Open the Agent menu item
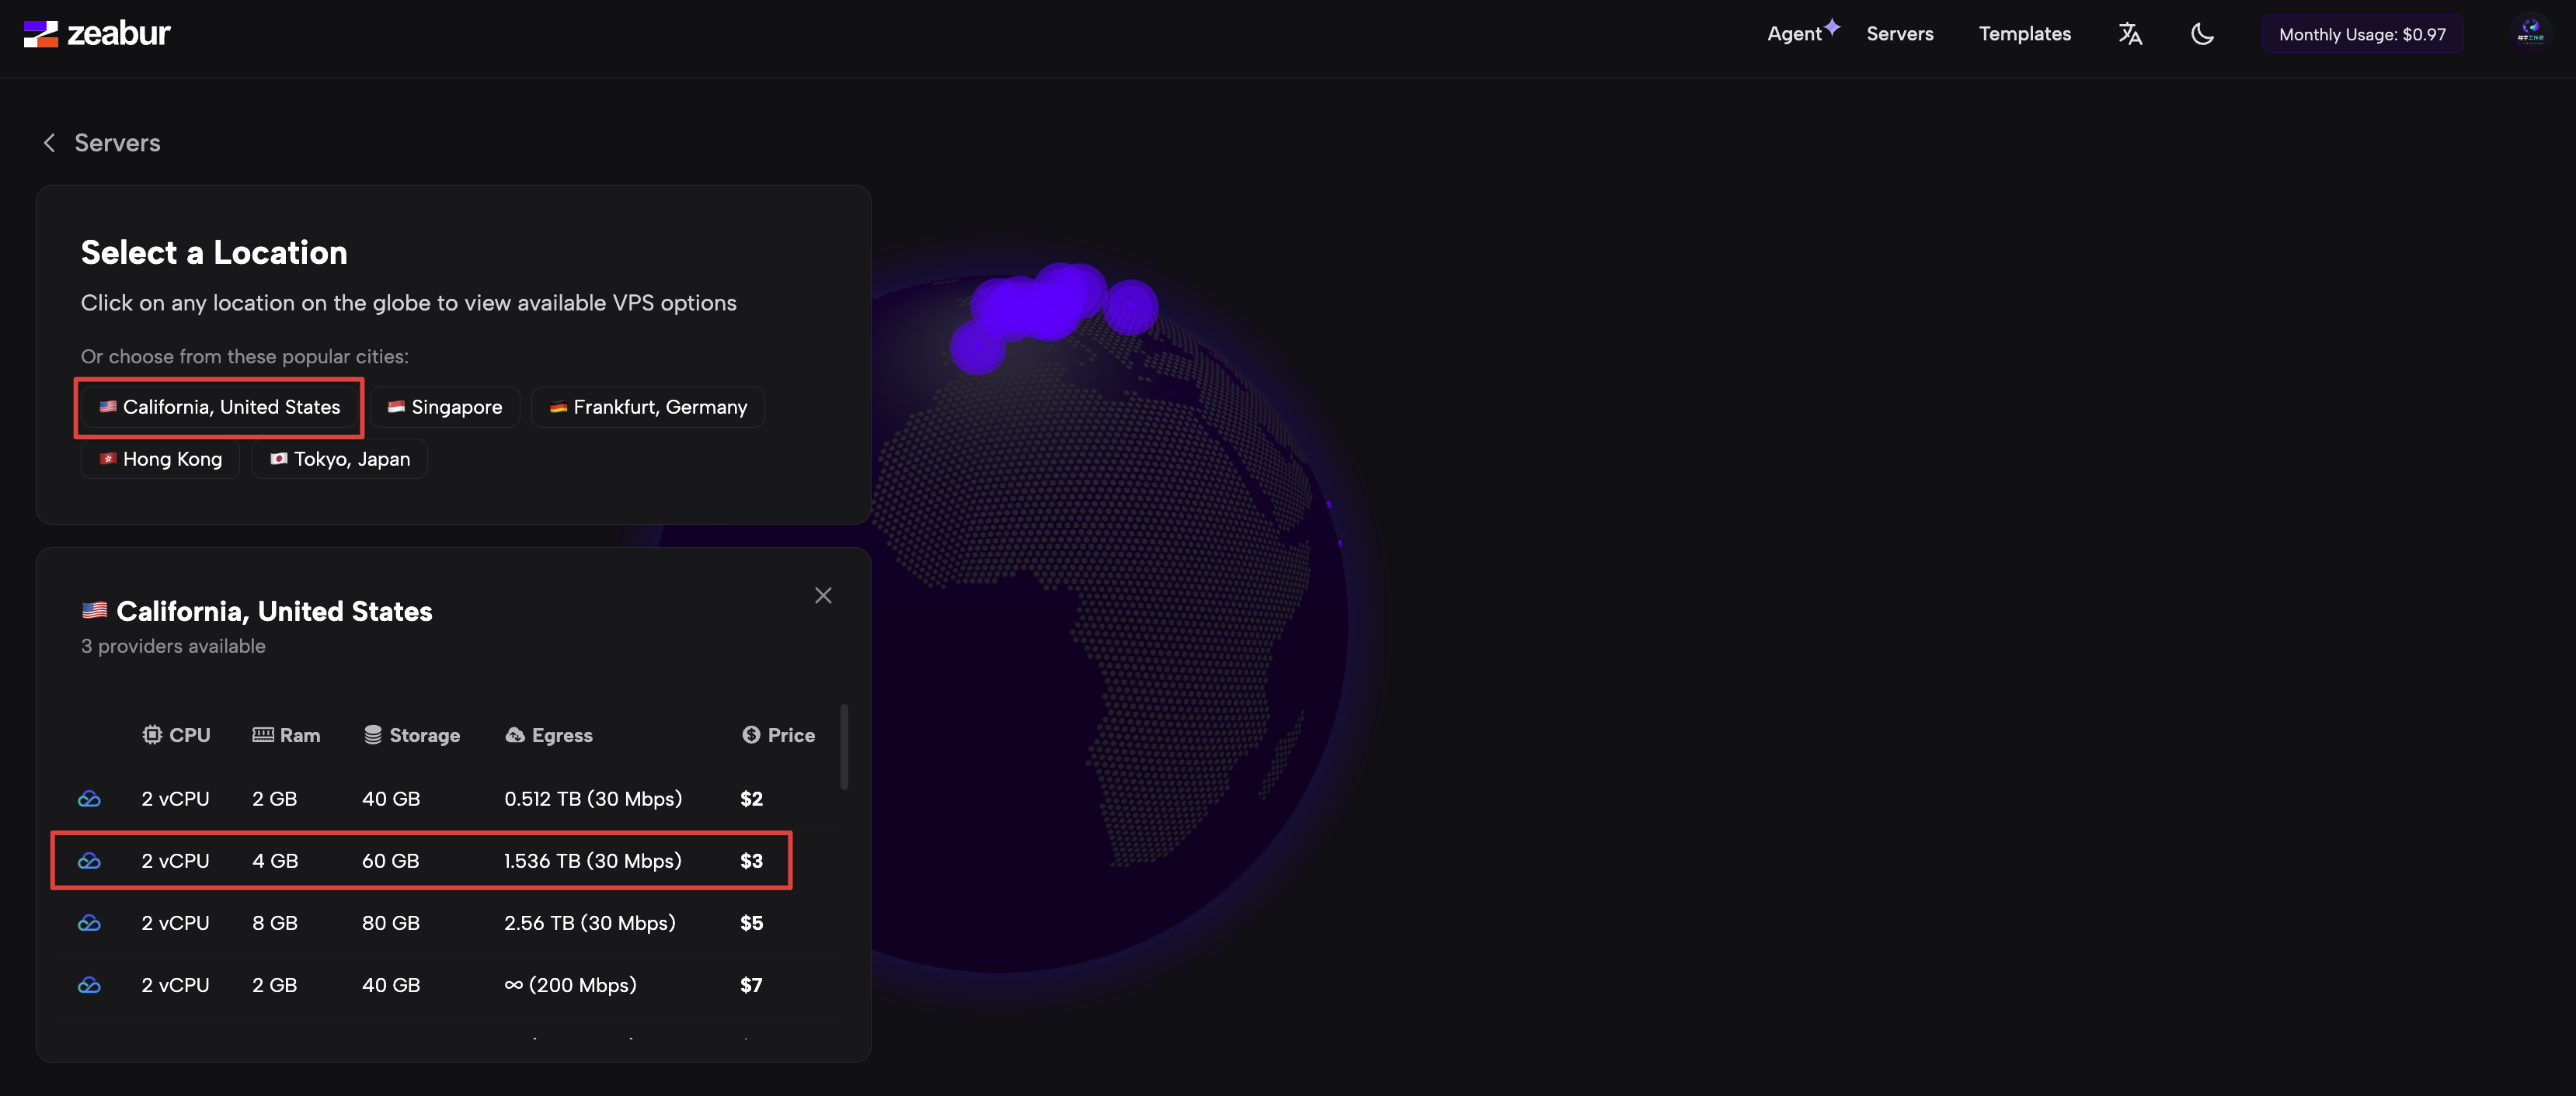This screenshot has width=2576, height=1096. pyautogui.click(x=1794, y=34)
